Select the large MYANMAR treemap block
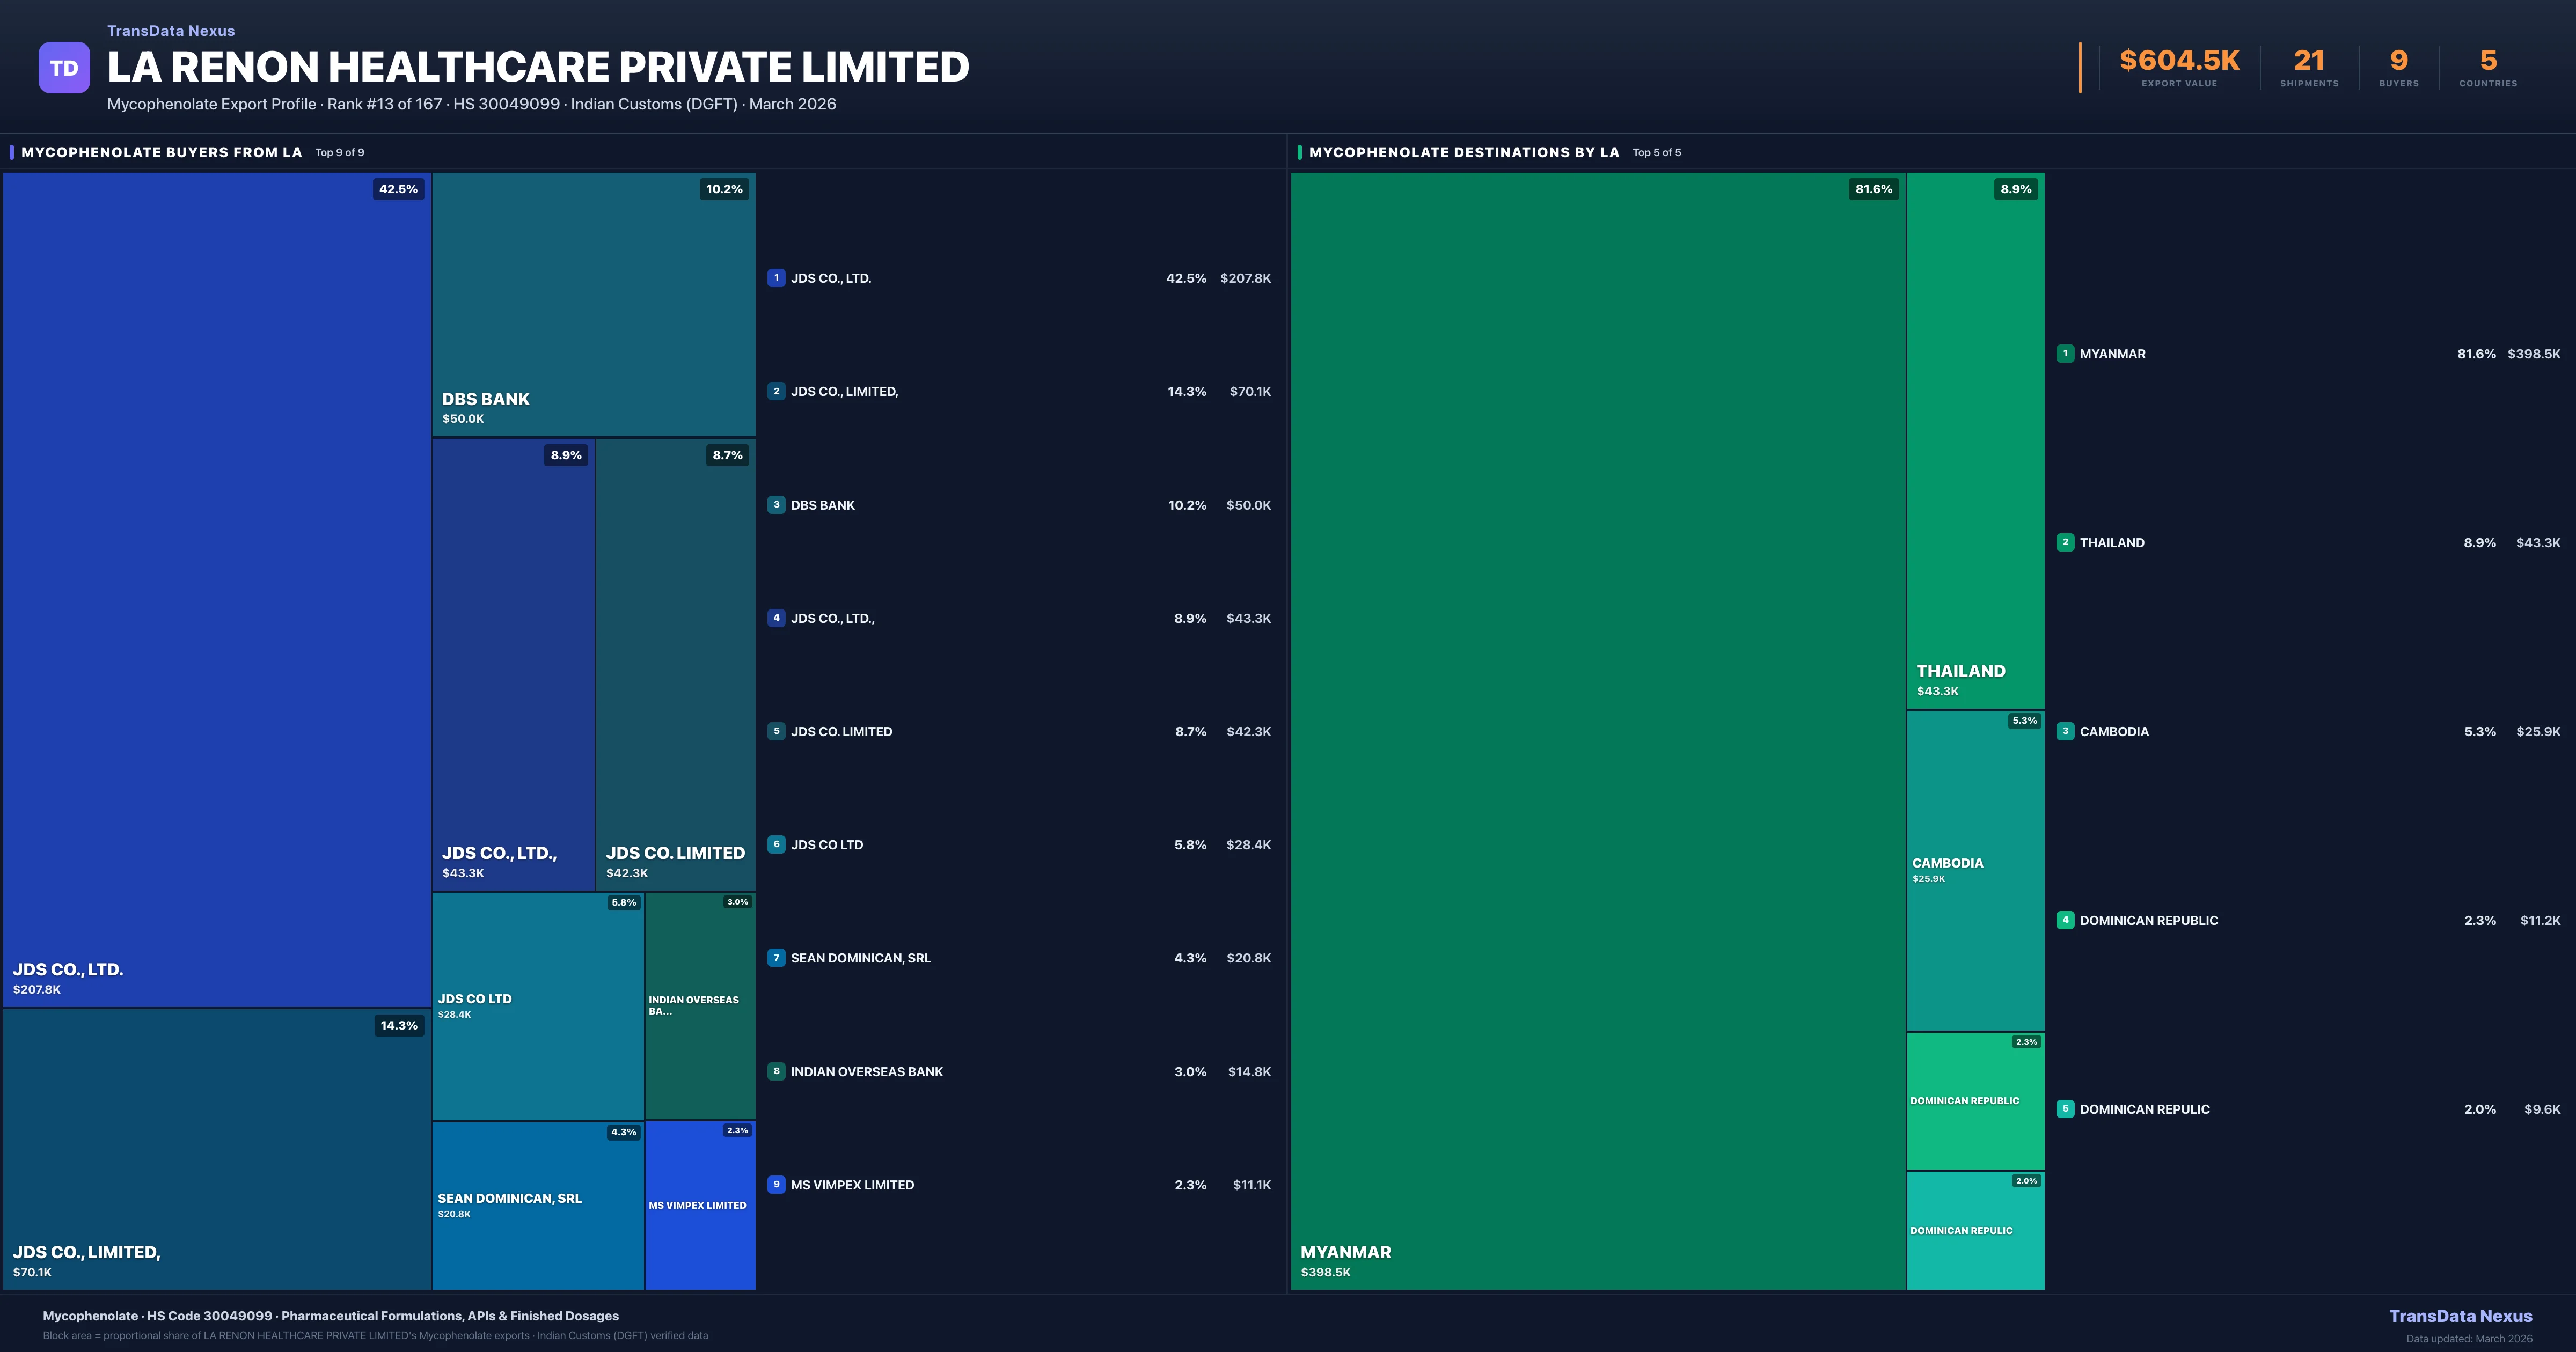2576x1352 pixels. (x=1597, y=730)
